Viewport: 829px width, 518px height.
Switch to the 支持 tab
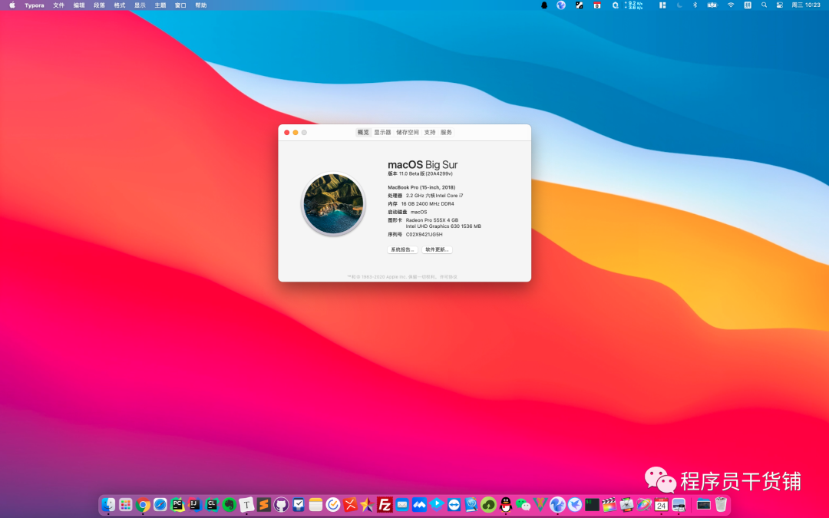coord(430,133)
